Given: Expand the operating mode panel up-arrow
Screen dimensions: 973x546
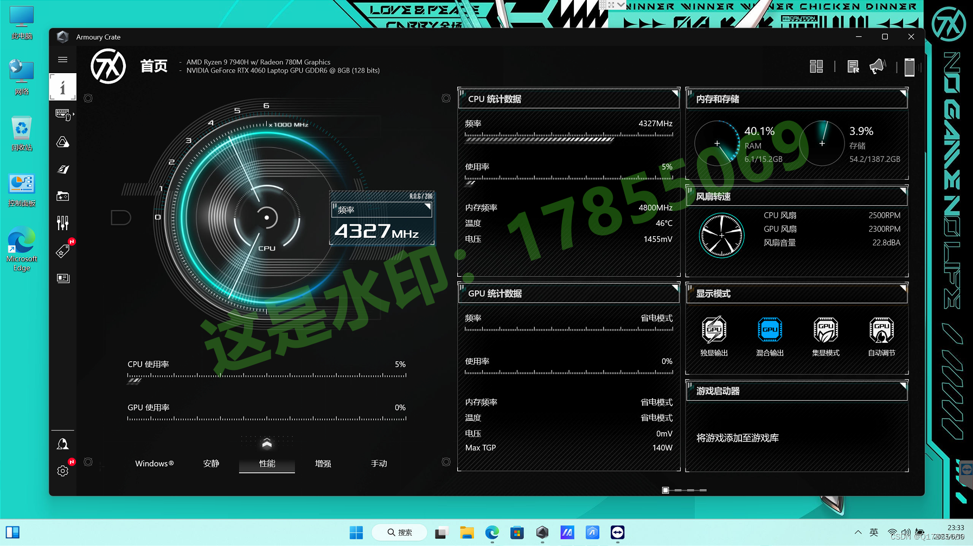Looking at the screenshot, I should pos(267,444).
